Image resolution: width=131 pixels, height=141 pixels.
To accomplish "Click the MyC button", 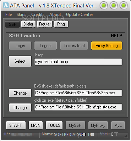I will tap(118, 125).
